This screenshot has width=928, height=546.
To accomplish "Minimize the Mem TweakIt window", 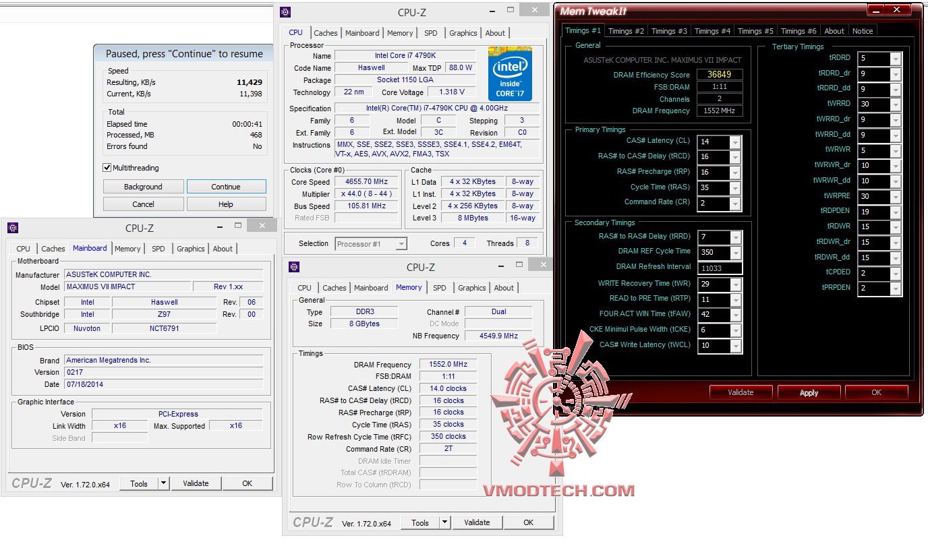I will (x=876, y=10).
